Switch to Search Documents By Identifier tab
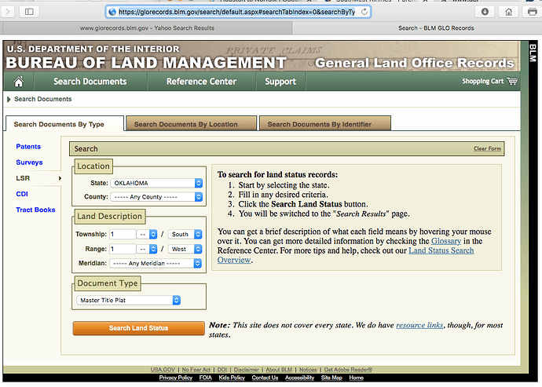The height and width of the screenshot is (387, 542). [x=325, y=124]
